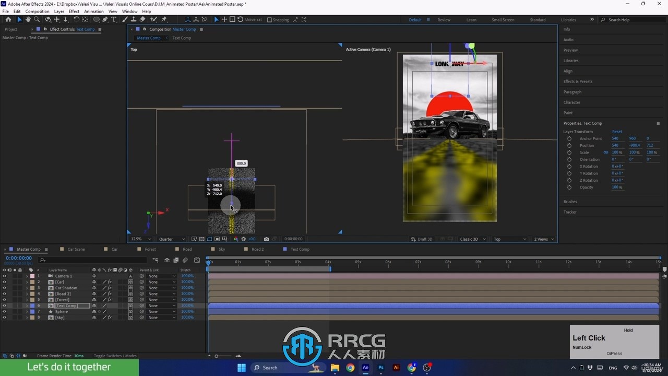Select the Roto Brush tool
This screenshot has height=376, width=668.
click(x=153, y=19)
